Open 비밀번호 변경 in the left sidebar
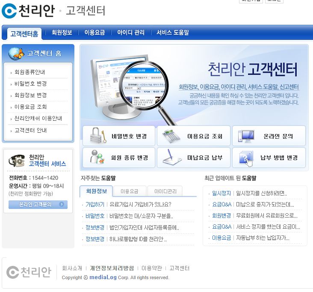 pyautogui.click(x=30, y=83)
